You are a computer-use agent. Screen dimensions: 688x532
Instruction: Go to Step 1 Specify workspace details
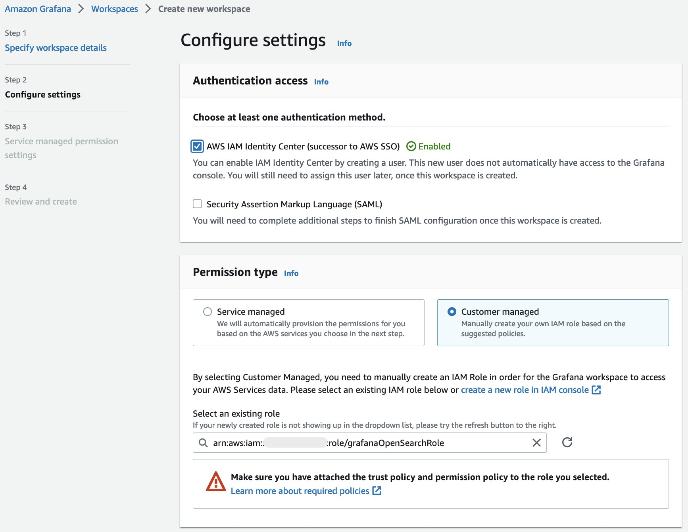[56, 48]
